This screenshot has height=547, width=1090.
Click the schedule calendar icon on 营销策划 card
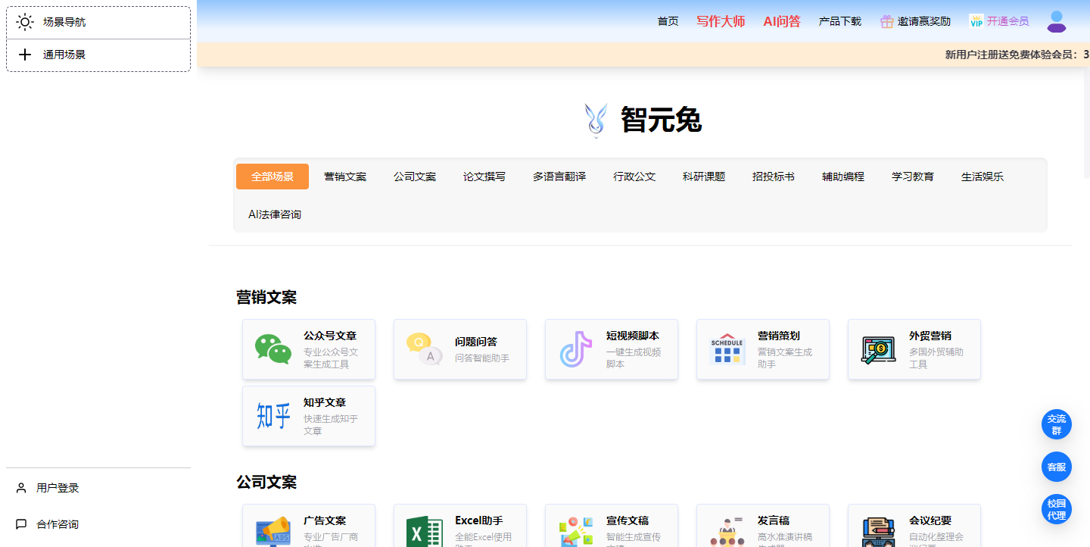[727, 349]
